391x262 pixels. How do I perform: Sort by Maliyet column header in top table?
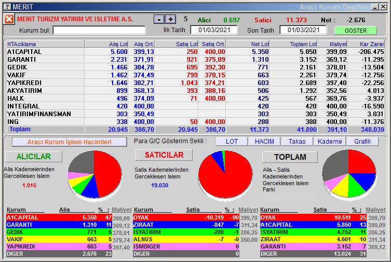[x=332, y=44]
